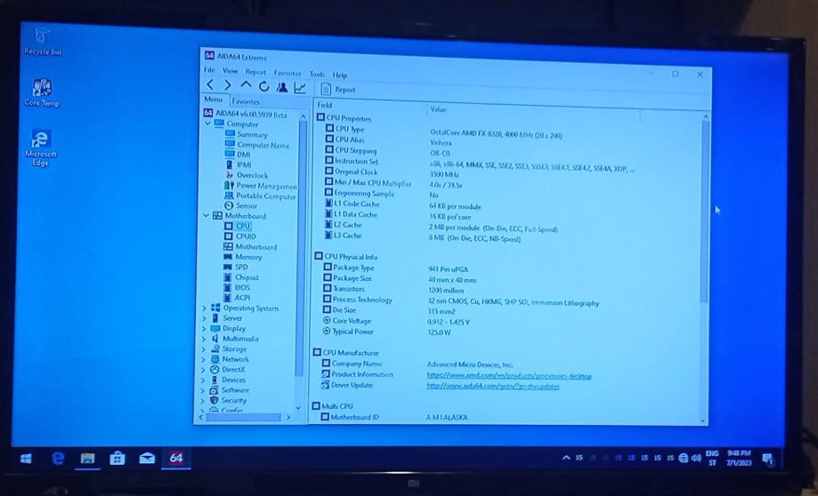The height and width of the screenshot is (496, 818).
Task: Expand the Display node
Action: [204, 329]
